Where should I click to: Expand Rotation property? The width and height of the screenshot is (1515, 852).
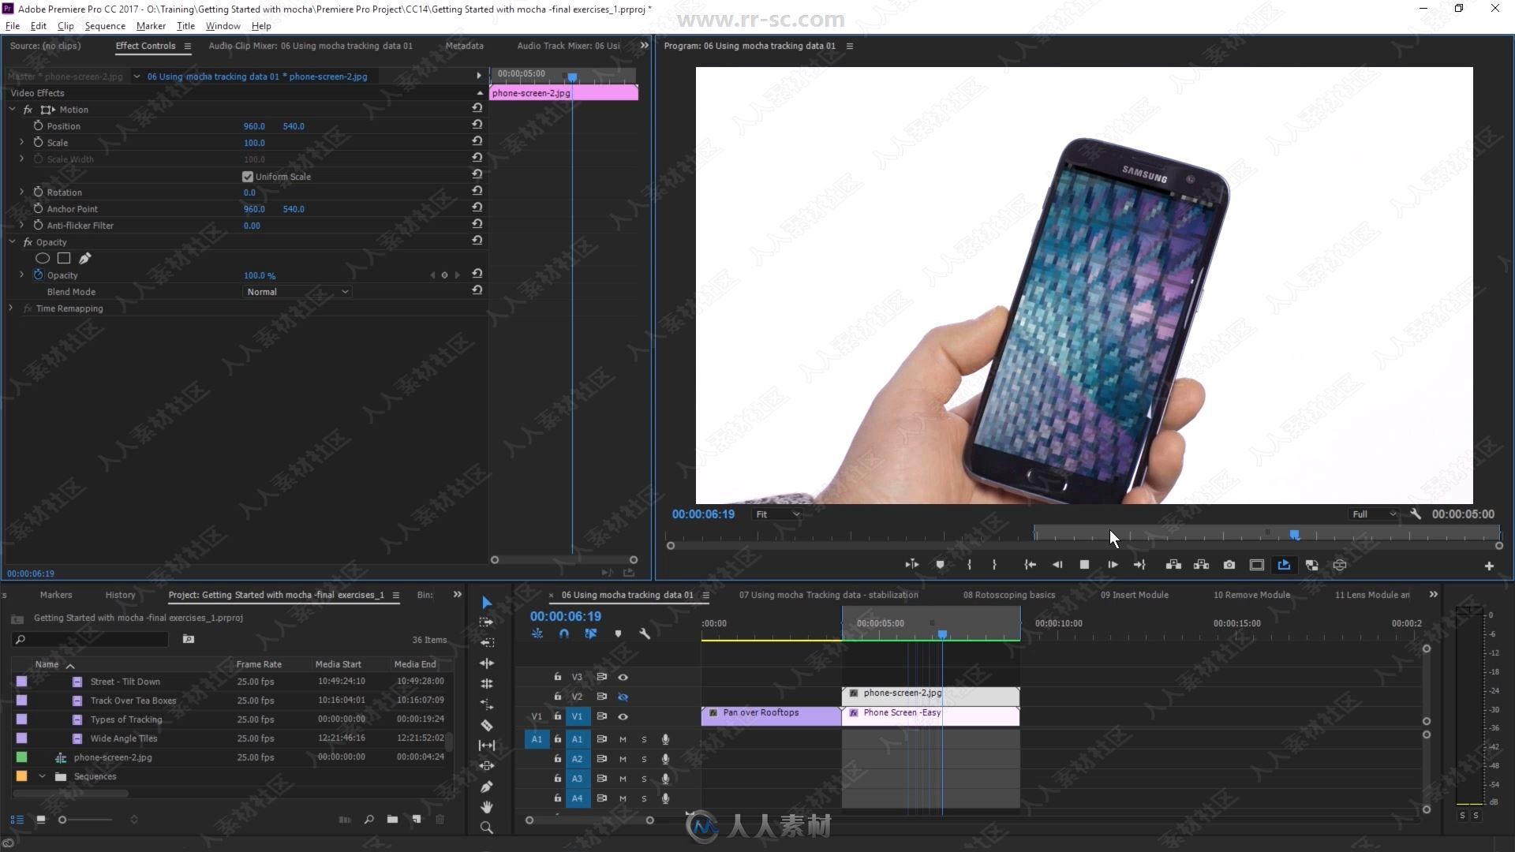(x=21, y=192)
